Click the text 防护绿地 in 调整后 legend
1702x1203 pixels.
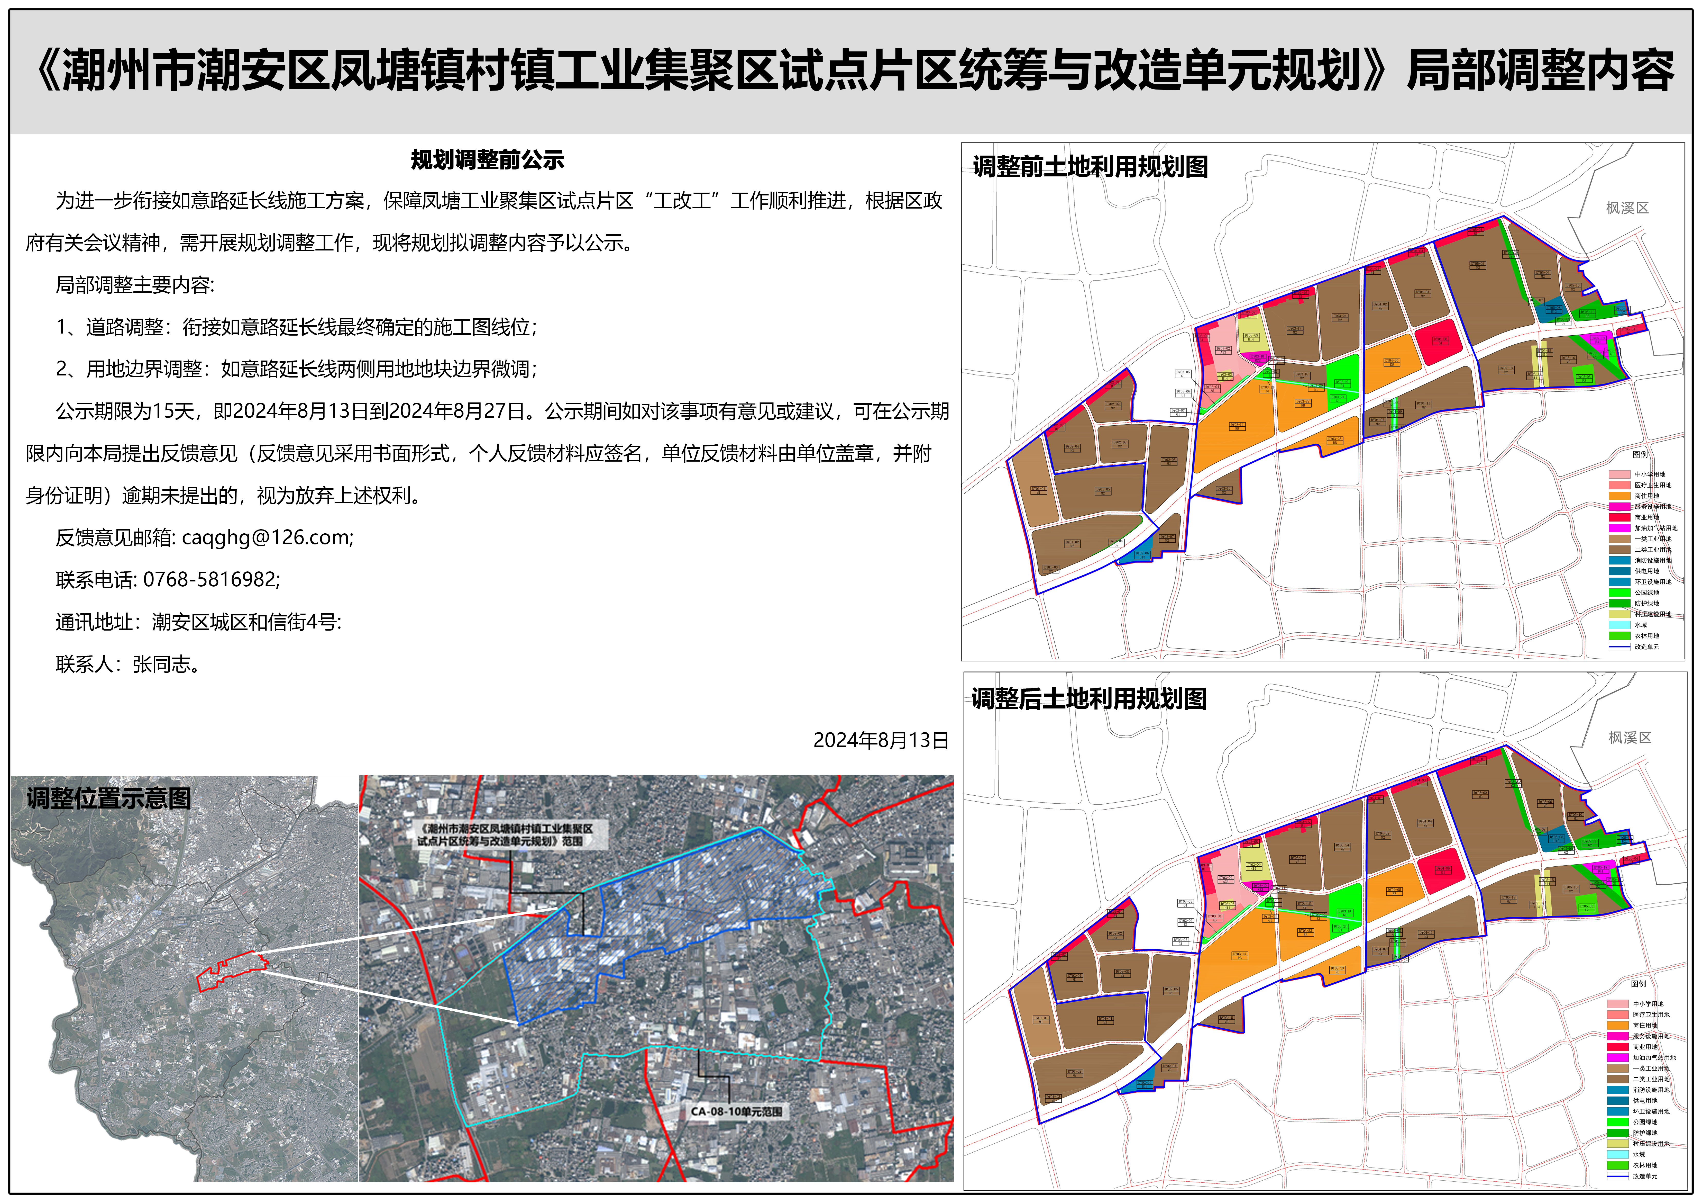tap(1646, 1133)
